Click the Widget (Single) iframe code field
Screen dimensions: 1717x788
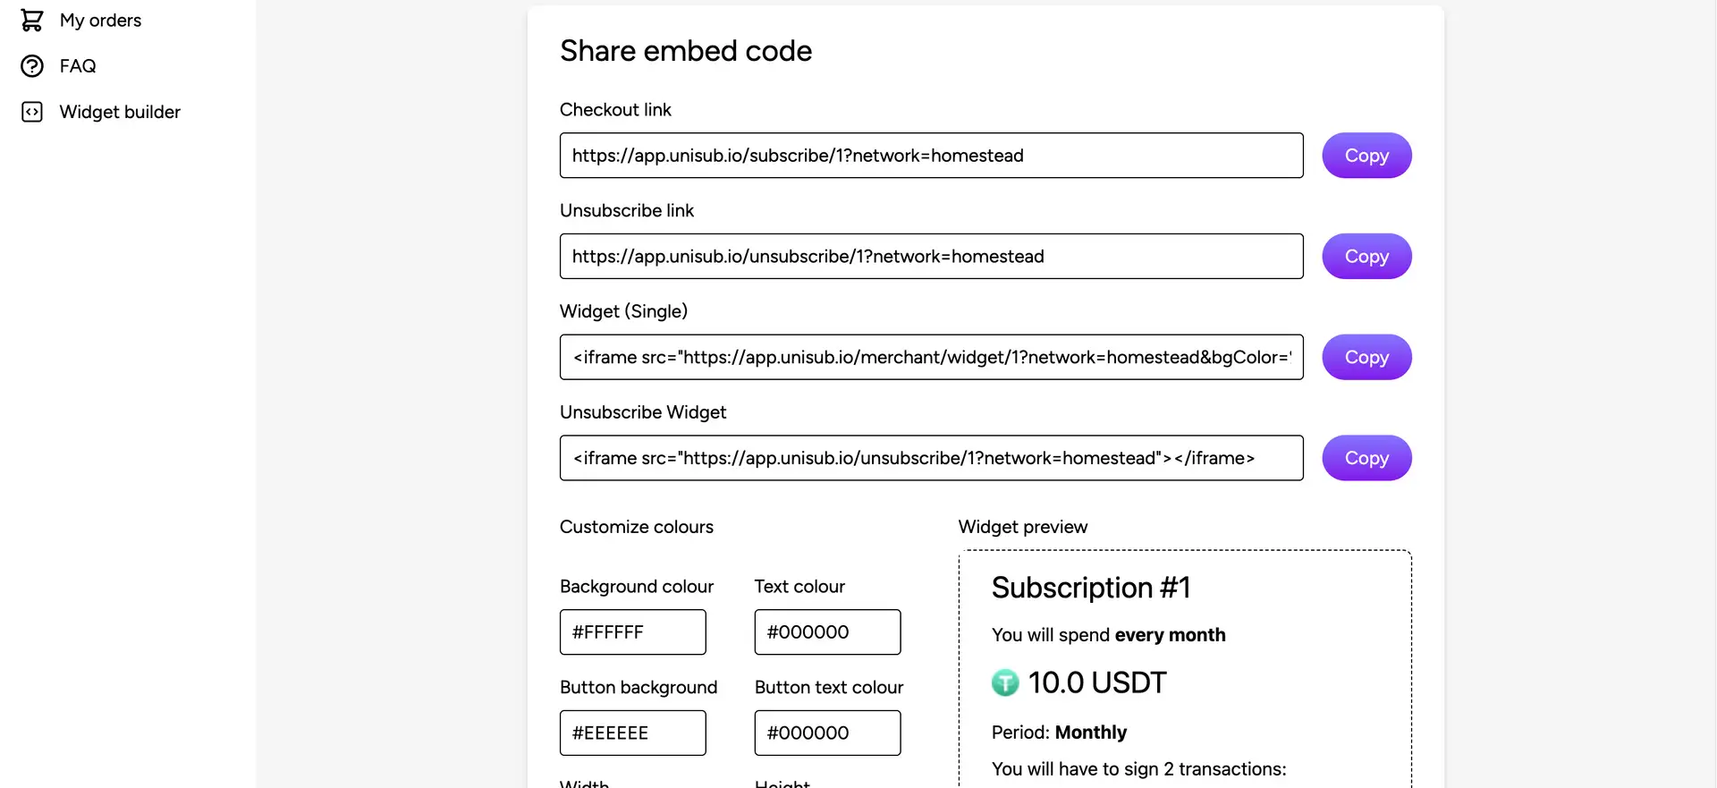pos(931,357)
